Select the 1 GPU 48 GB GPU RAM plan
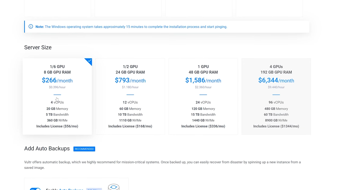Screen dimensions: 339x190 tap(203, 97)
